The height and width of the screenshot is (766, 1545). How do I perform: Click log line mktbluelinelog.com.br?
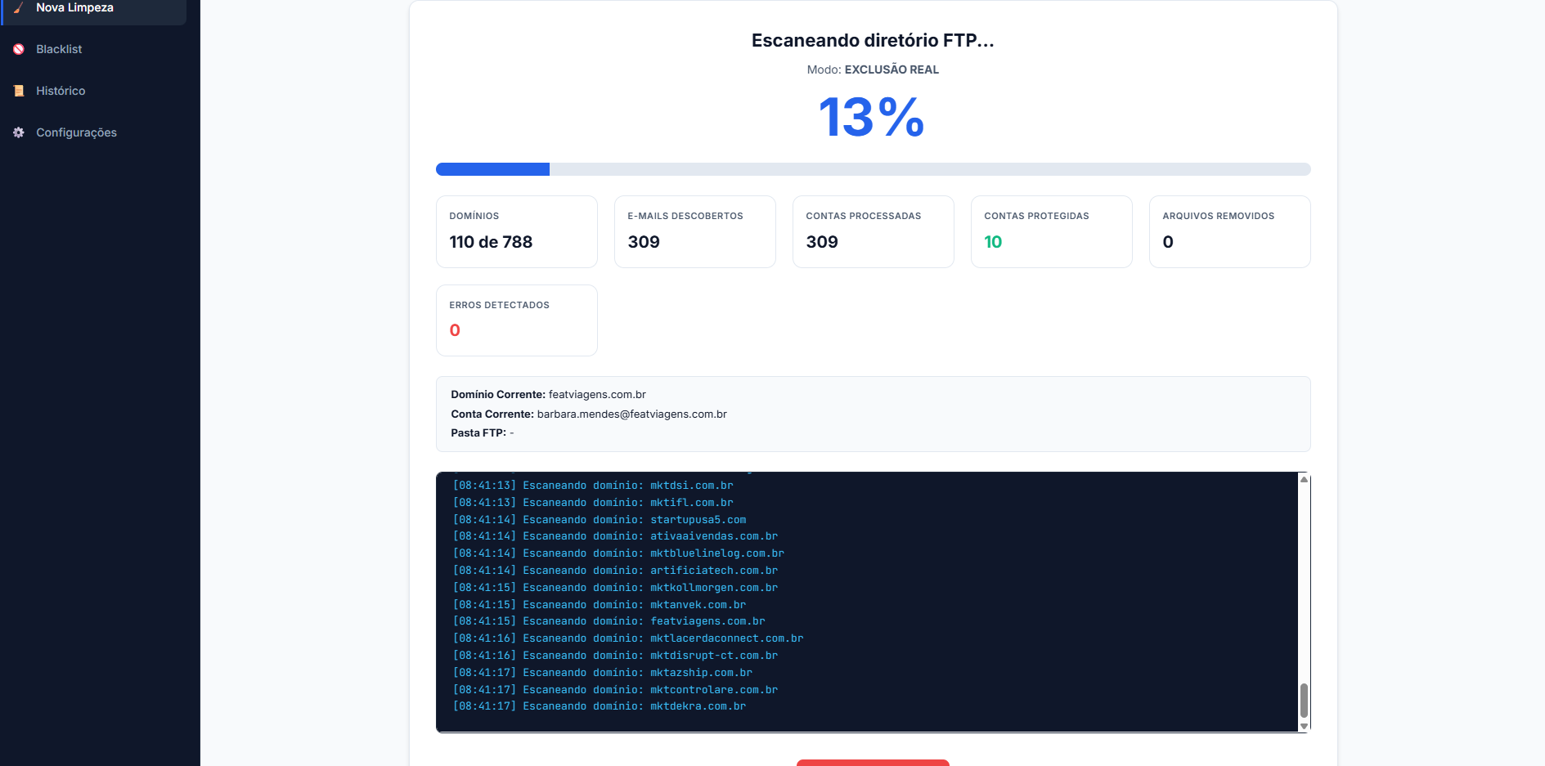coord(618,553)
